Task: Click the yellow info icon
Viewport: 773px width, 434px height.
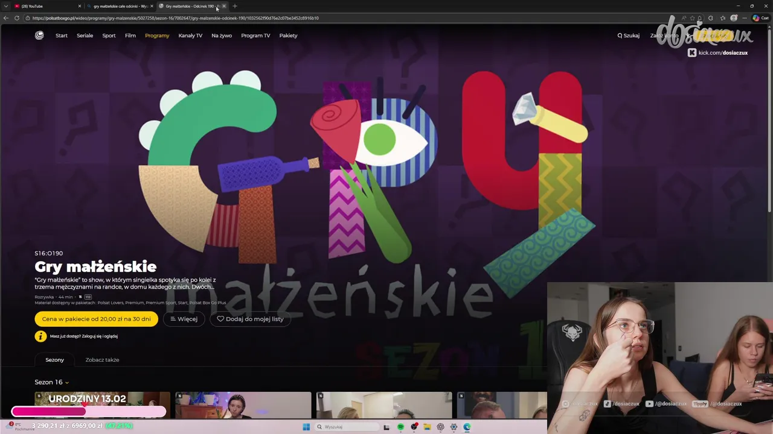Action: [40, 336]
